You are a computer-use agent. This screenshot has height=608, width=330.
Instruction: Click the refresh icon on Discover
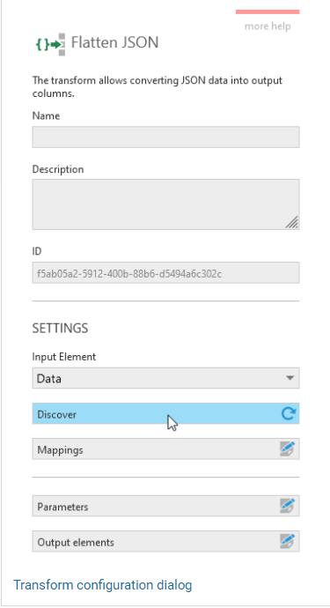pos(289,413)
